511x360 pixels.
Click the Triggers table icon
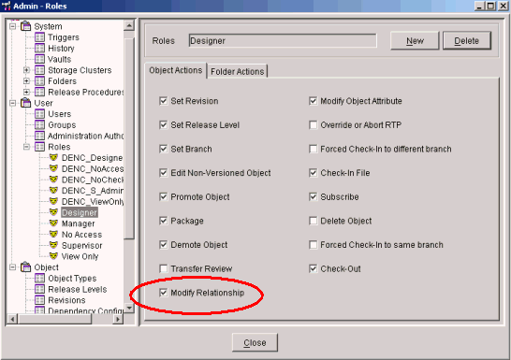tap(39, 37)
